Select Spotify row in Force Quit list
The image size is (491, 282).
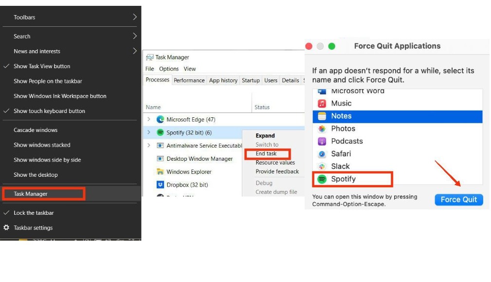coord(398,179)
